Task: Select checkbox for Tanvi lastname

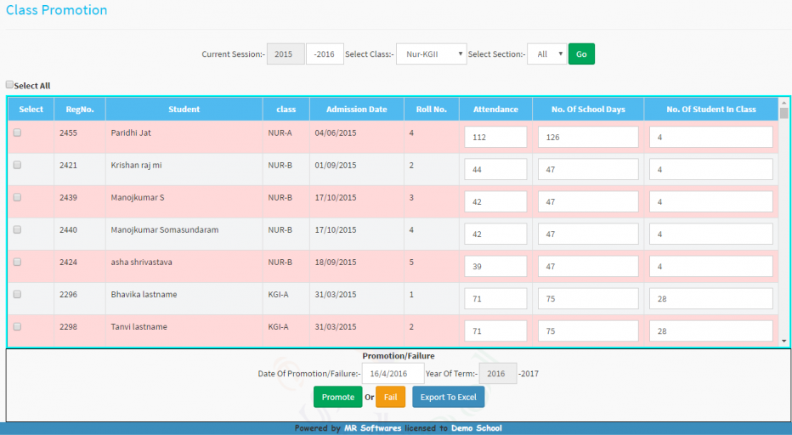Action: click(x=17, y=326)
